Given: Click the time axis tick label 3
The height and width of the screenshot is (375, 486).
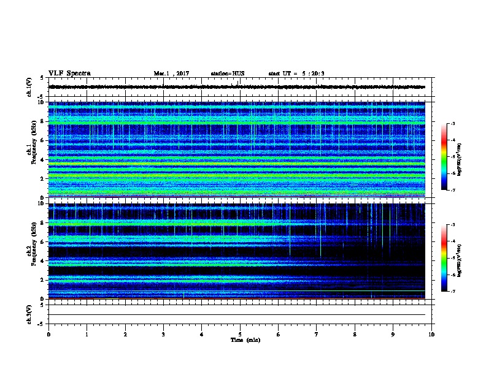Looking at the screenshot, I should click(x=163, y=335).
